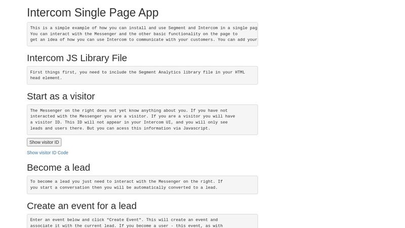The image size is (405, 228).
Task: Select the Intercom JS Library File heading
Action: pos(77,58)
